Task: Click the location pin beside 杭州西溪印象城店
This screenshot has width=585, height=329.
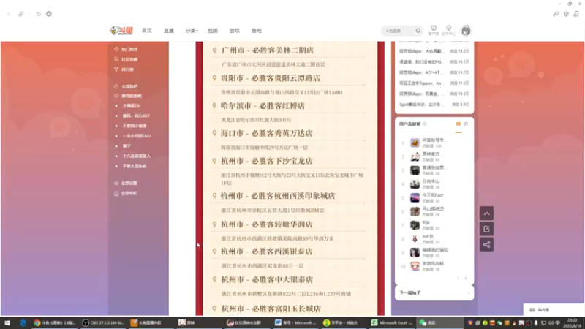Action: click(x=214, y=195)
